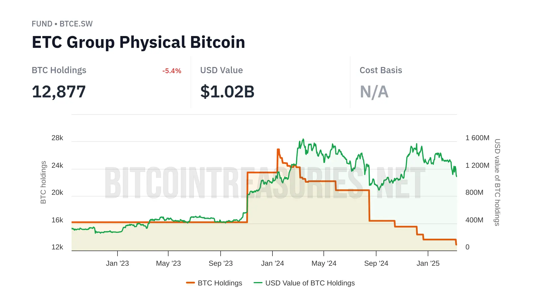The height and width of the screenshot is (304, 541).
Task: Click the 12,877 BTC Holdings value
Action: (59, 92)
